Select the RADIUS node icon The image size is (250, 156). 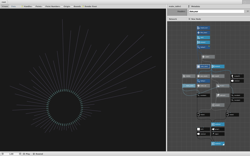184,76
